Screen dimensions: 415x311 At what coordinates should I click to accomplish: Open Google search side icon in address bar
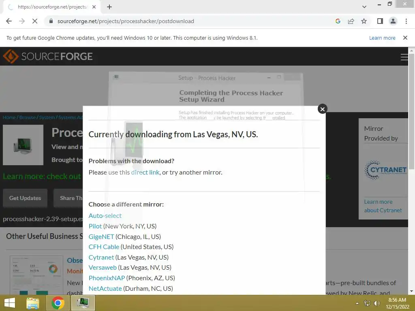338,21
